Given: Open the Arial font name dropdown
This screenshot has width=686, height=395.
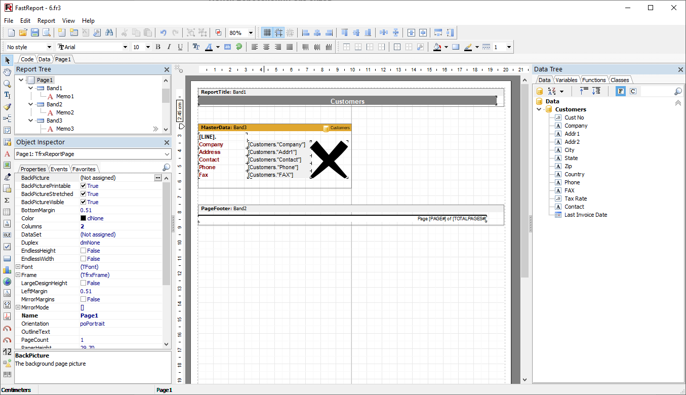Looking at the screenshot, I should coord(125,47).
